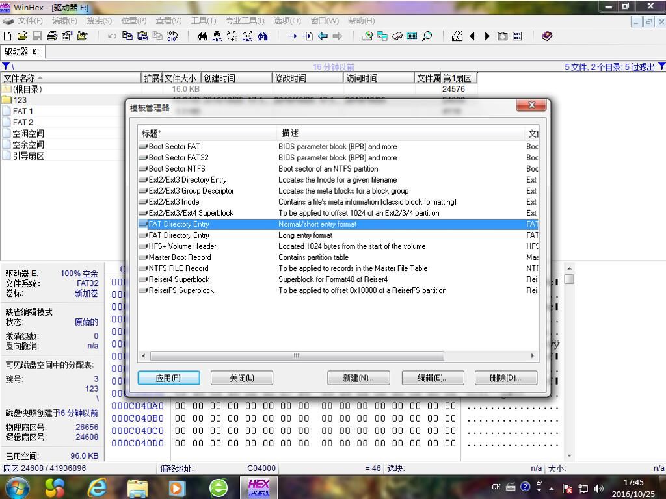The image size is (666, 499).
Task: Click the 101/010 modify data icon
Action: tap(172, 36)
